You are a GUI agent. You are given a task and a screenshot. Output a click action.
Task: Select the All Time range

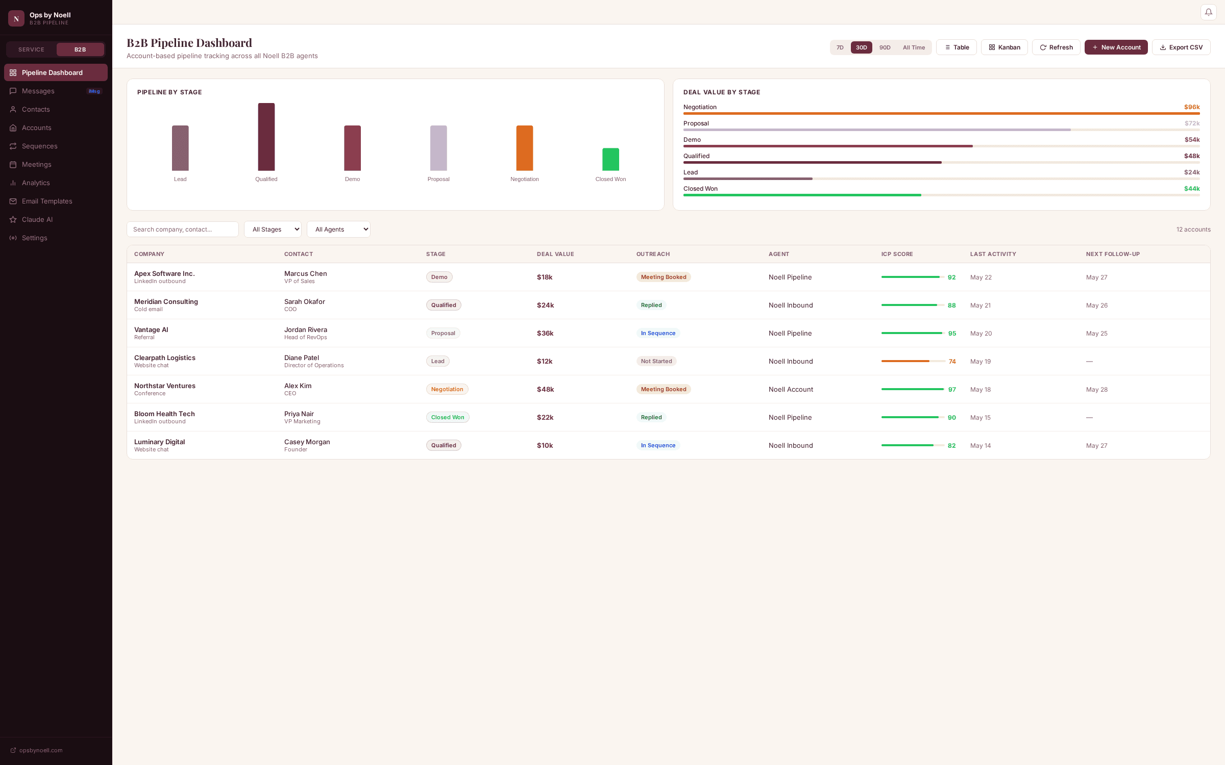[x=914, y=47]
